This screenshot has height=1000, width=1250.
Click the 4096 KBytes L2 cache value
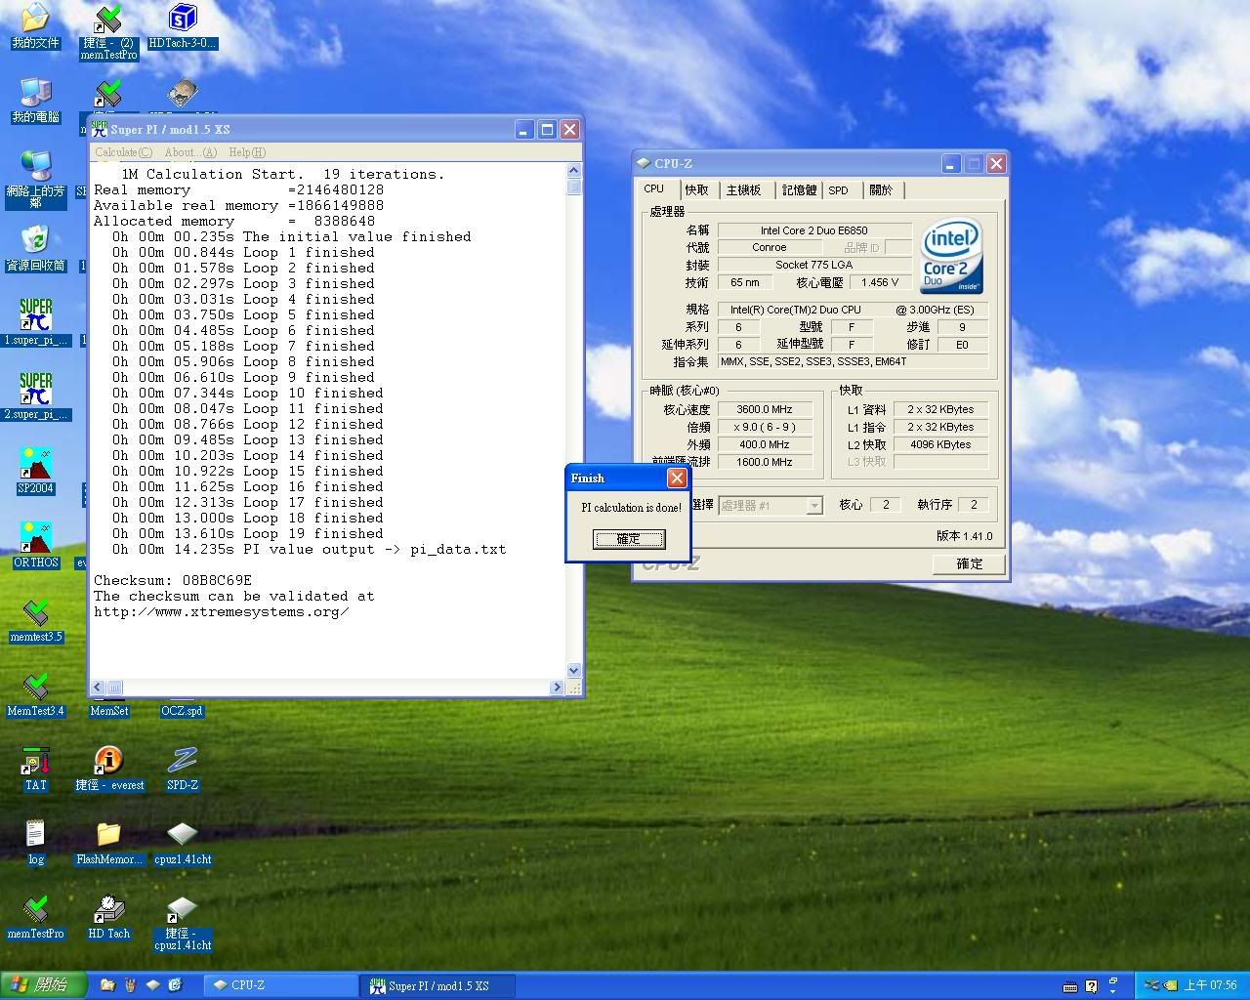tap(940, 444)
